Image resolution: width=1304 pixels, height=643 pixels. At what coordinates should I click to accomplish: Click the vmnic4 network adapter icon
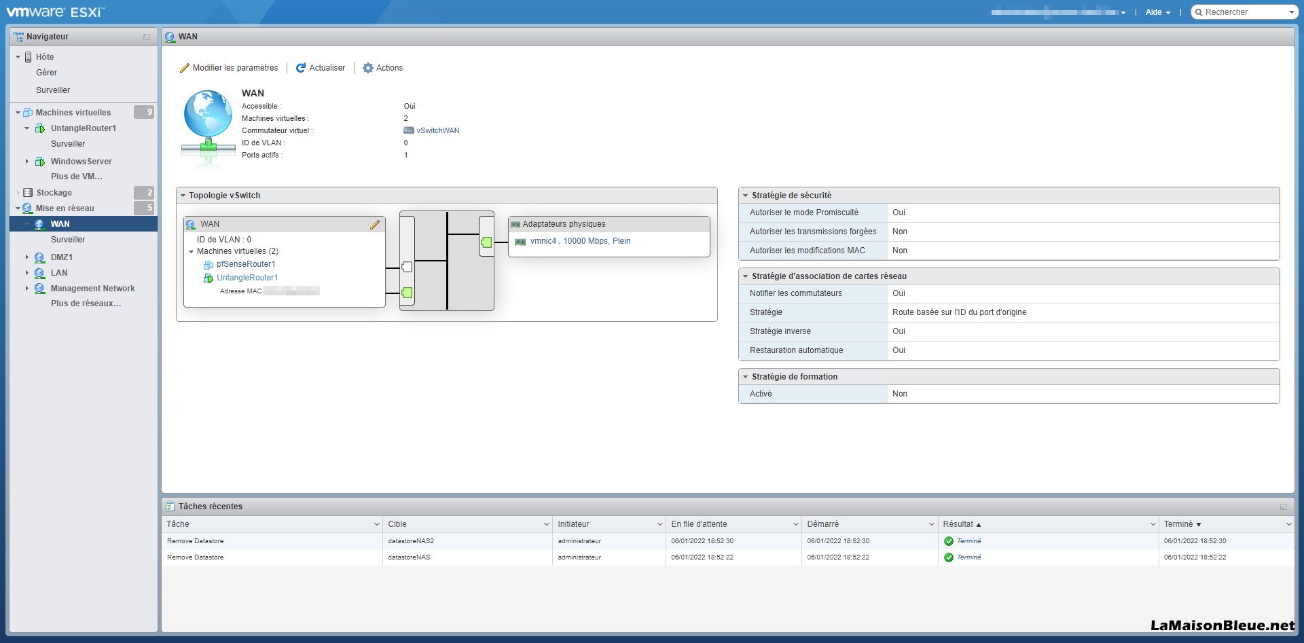(520, 242)
